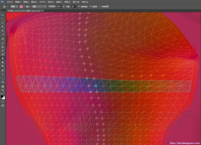
Task: Close the open document tab
Action: pyautogui.click(x=43, y=11)
